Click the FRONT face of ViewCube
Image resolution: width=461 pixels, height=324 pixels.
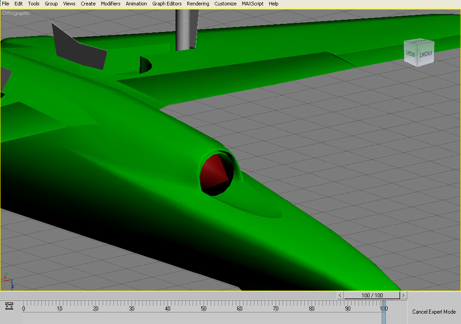[x=426, y=55]
